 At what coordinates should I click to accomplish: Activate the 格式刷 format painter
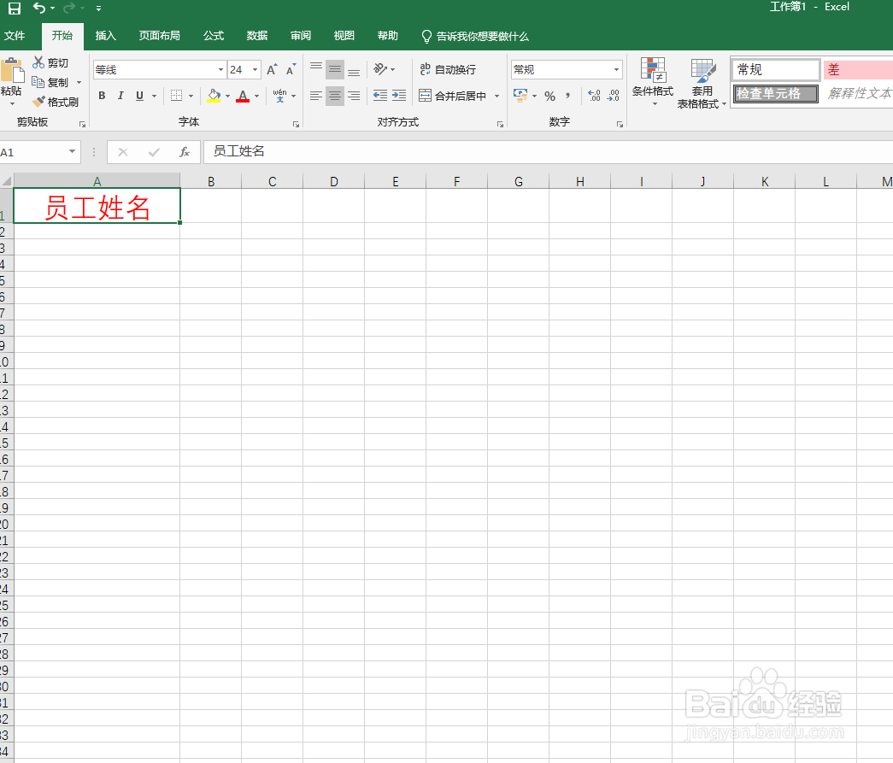(56, 102)
